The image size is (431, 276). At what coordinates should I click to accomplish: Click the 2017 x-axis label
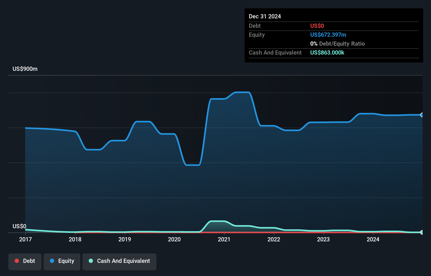pyautogui.click(x=25, y=239)
